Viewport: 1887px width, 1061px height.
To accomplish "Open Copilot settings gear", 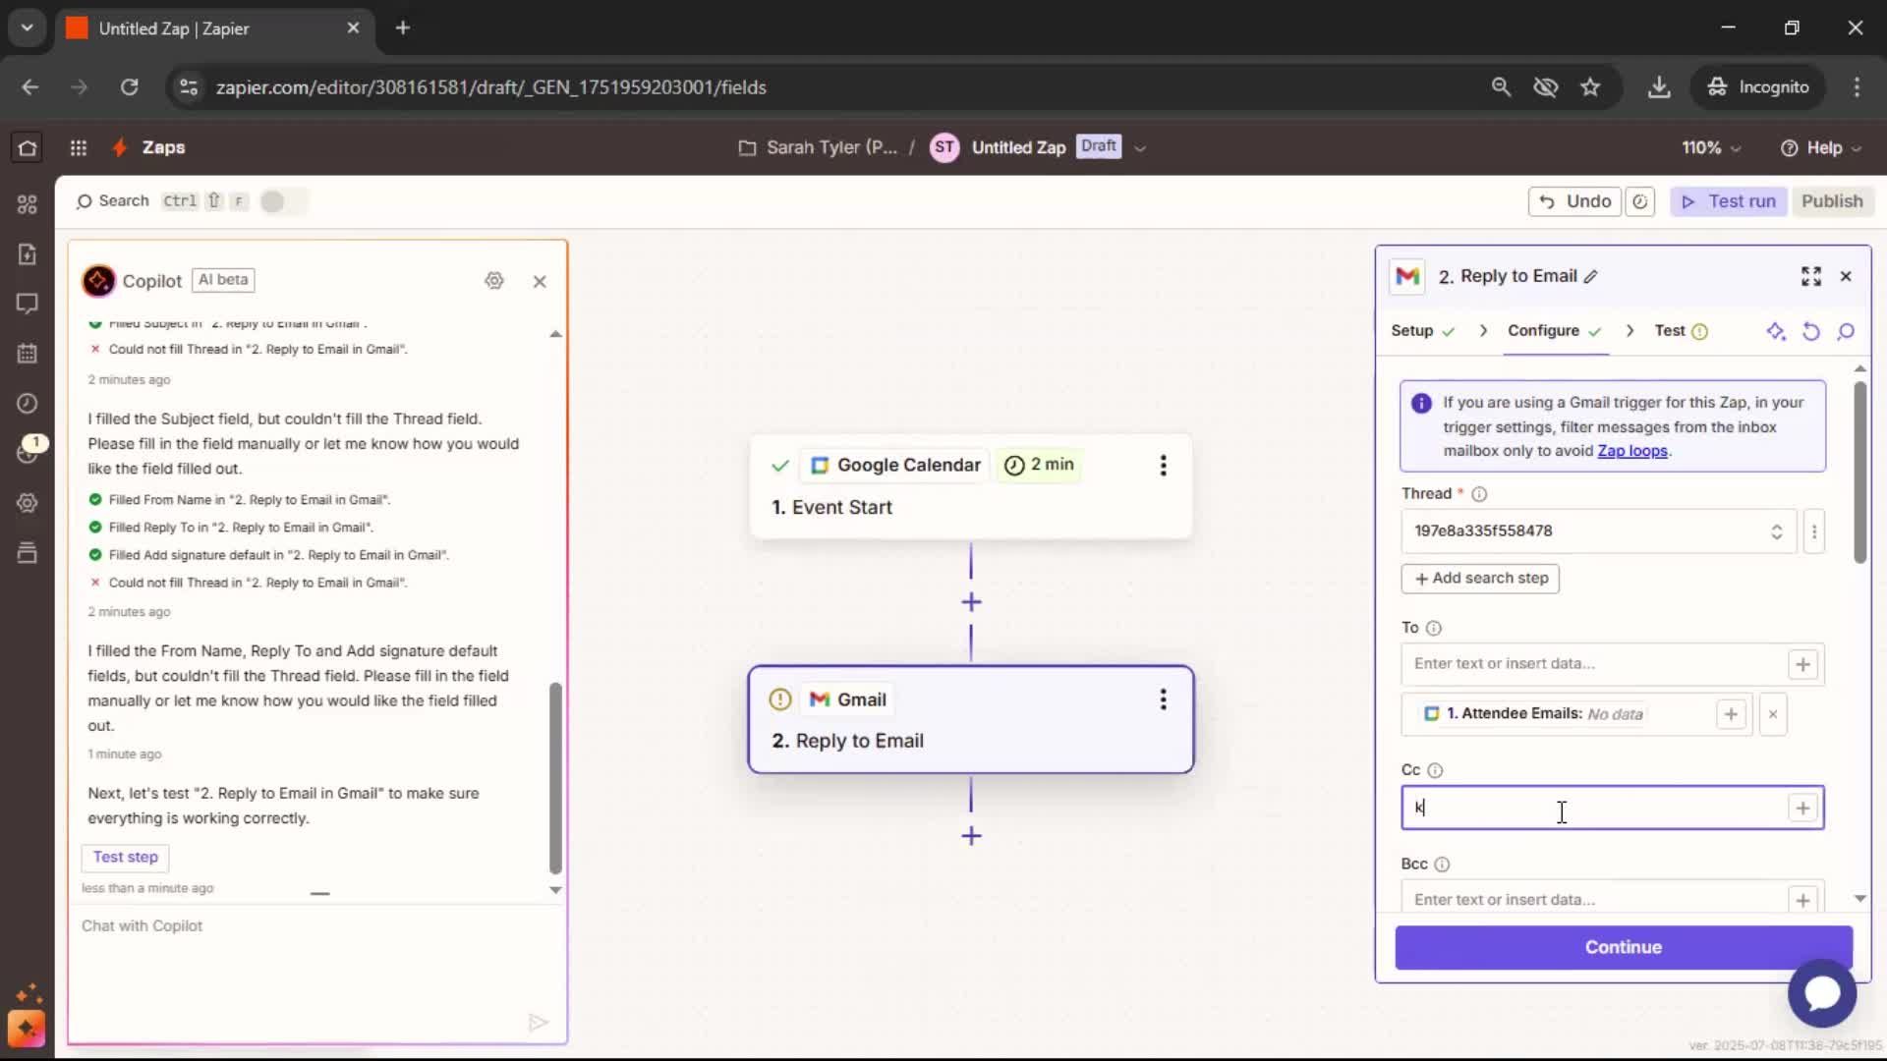I will [x=494, y=281].
